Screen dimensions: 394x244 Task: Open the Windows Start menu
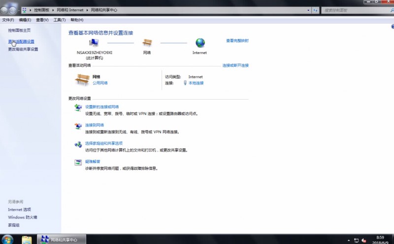tap(7, 240)
